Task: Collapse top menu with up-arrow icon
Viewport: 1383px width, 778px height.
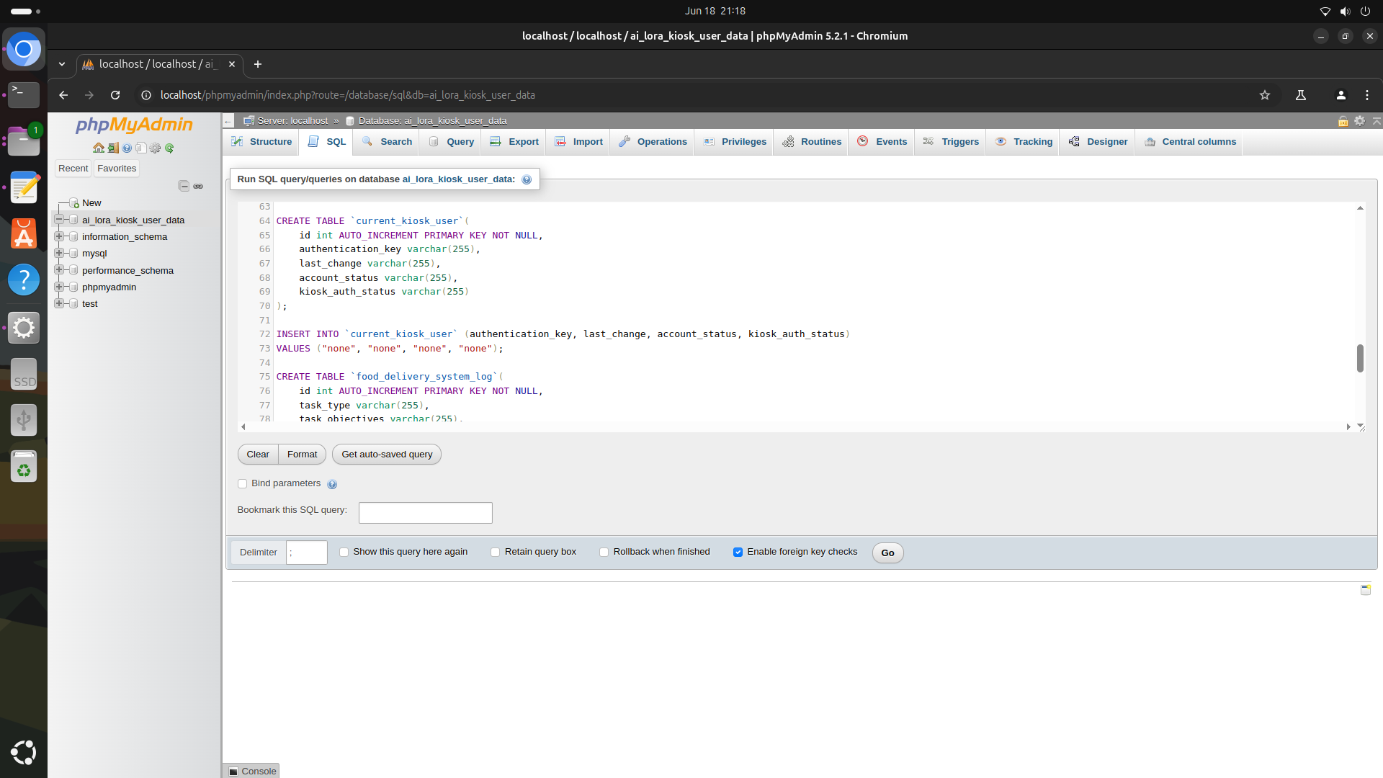Action: (x=1376, y=121)
